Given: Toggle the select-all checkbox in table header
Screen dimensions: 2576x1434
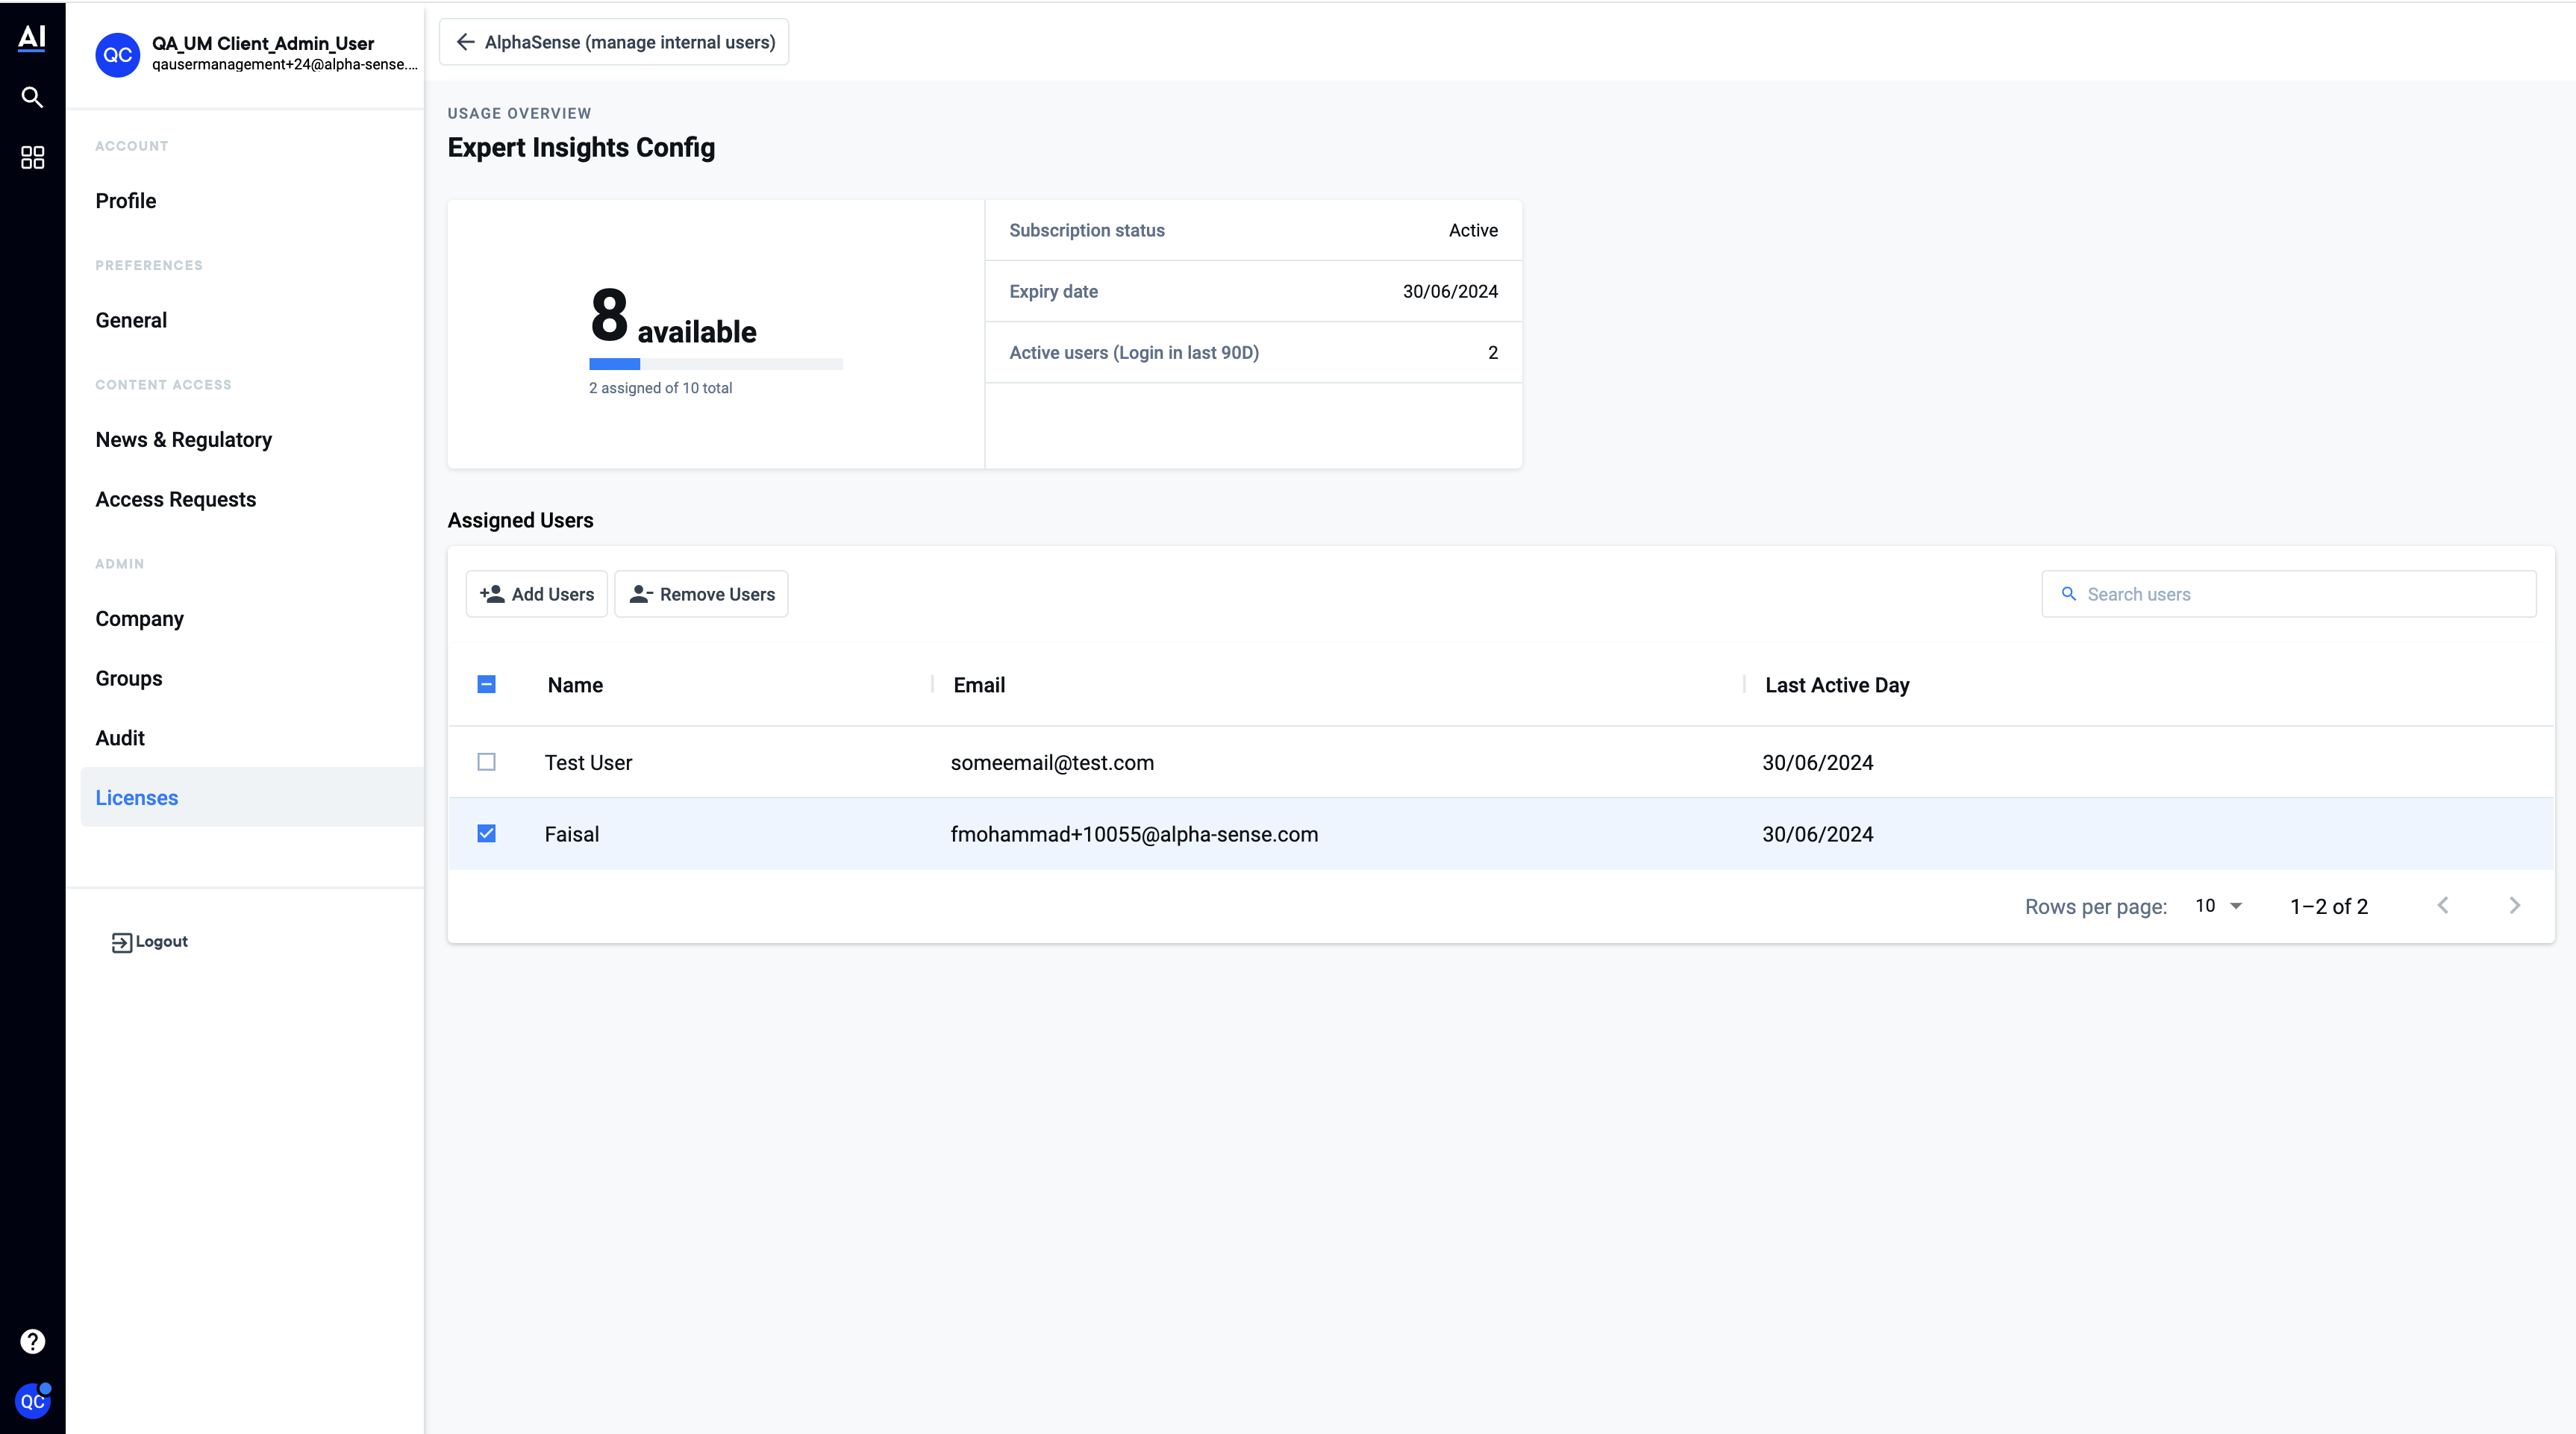Looking at the screenshot, I should tap(486, 685).
